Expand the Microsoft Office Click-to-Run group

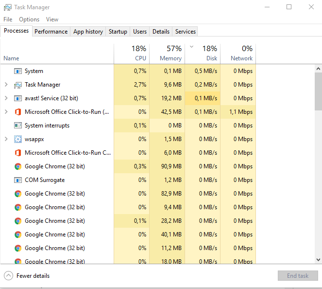6,112
